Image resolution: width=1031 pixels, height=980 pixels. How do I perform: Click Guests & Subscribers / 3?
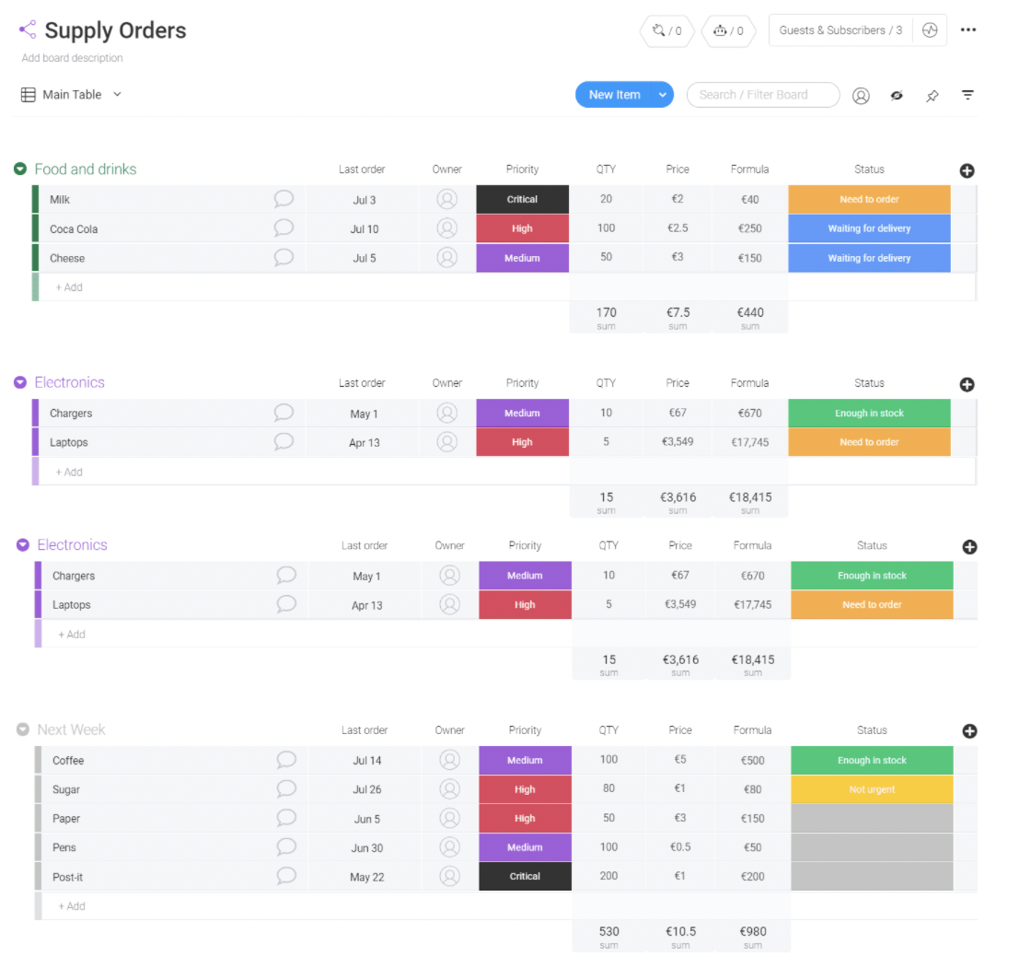[840, 29]
